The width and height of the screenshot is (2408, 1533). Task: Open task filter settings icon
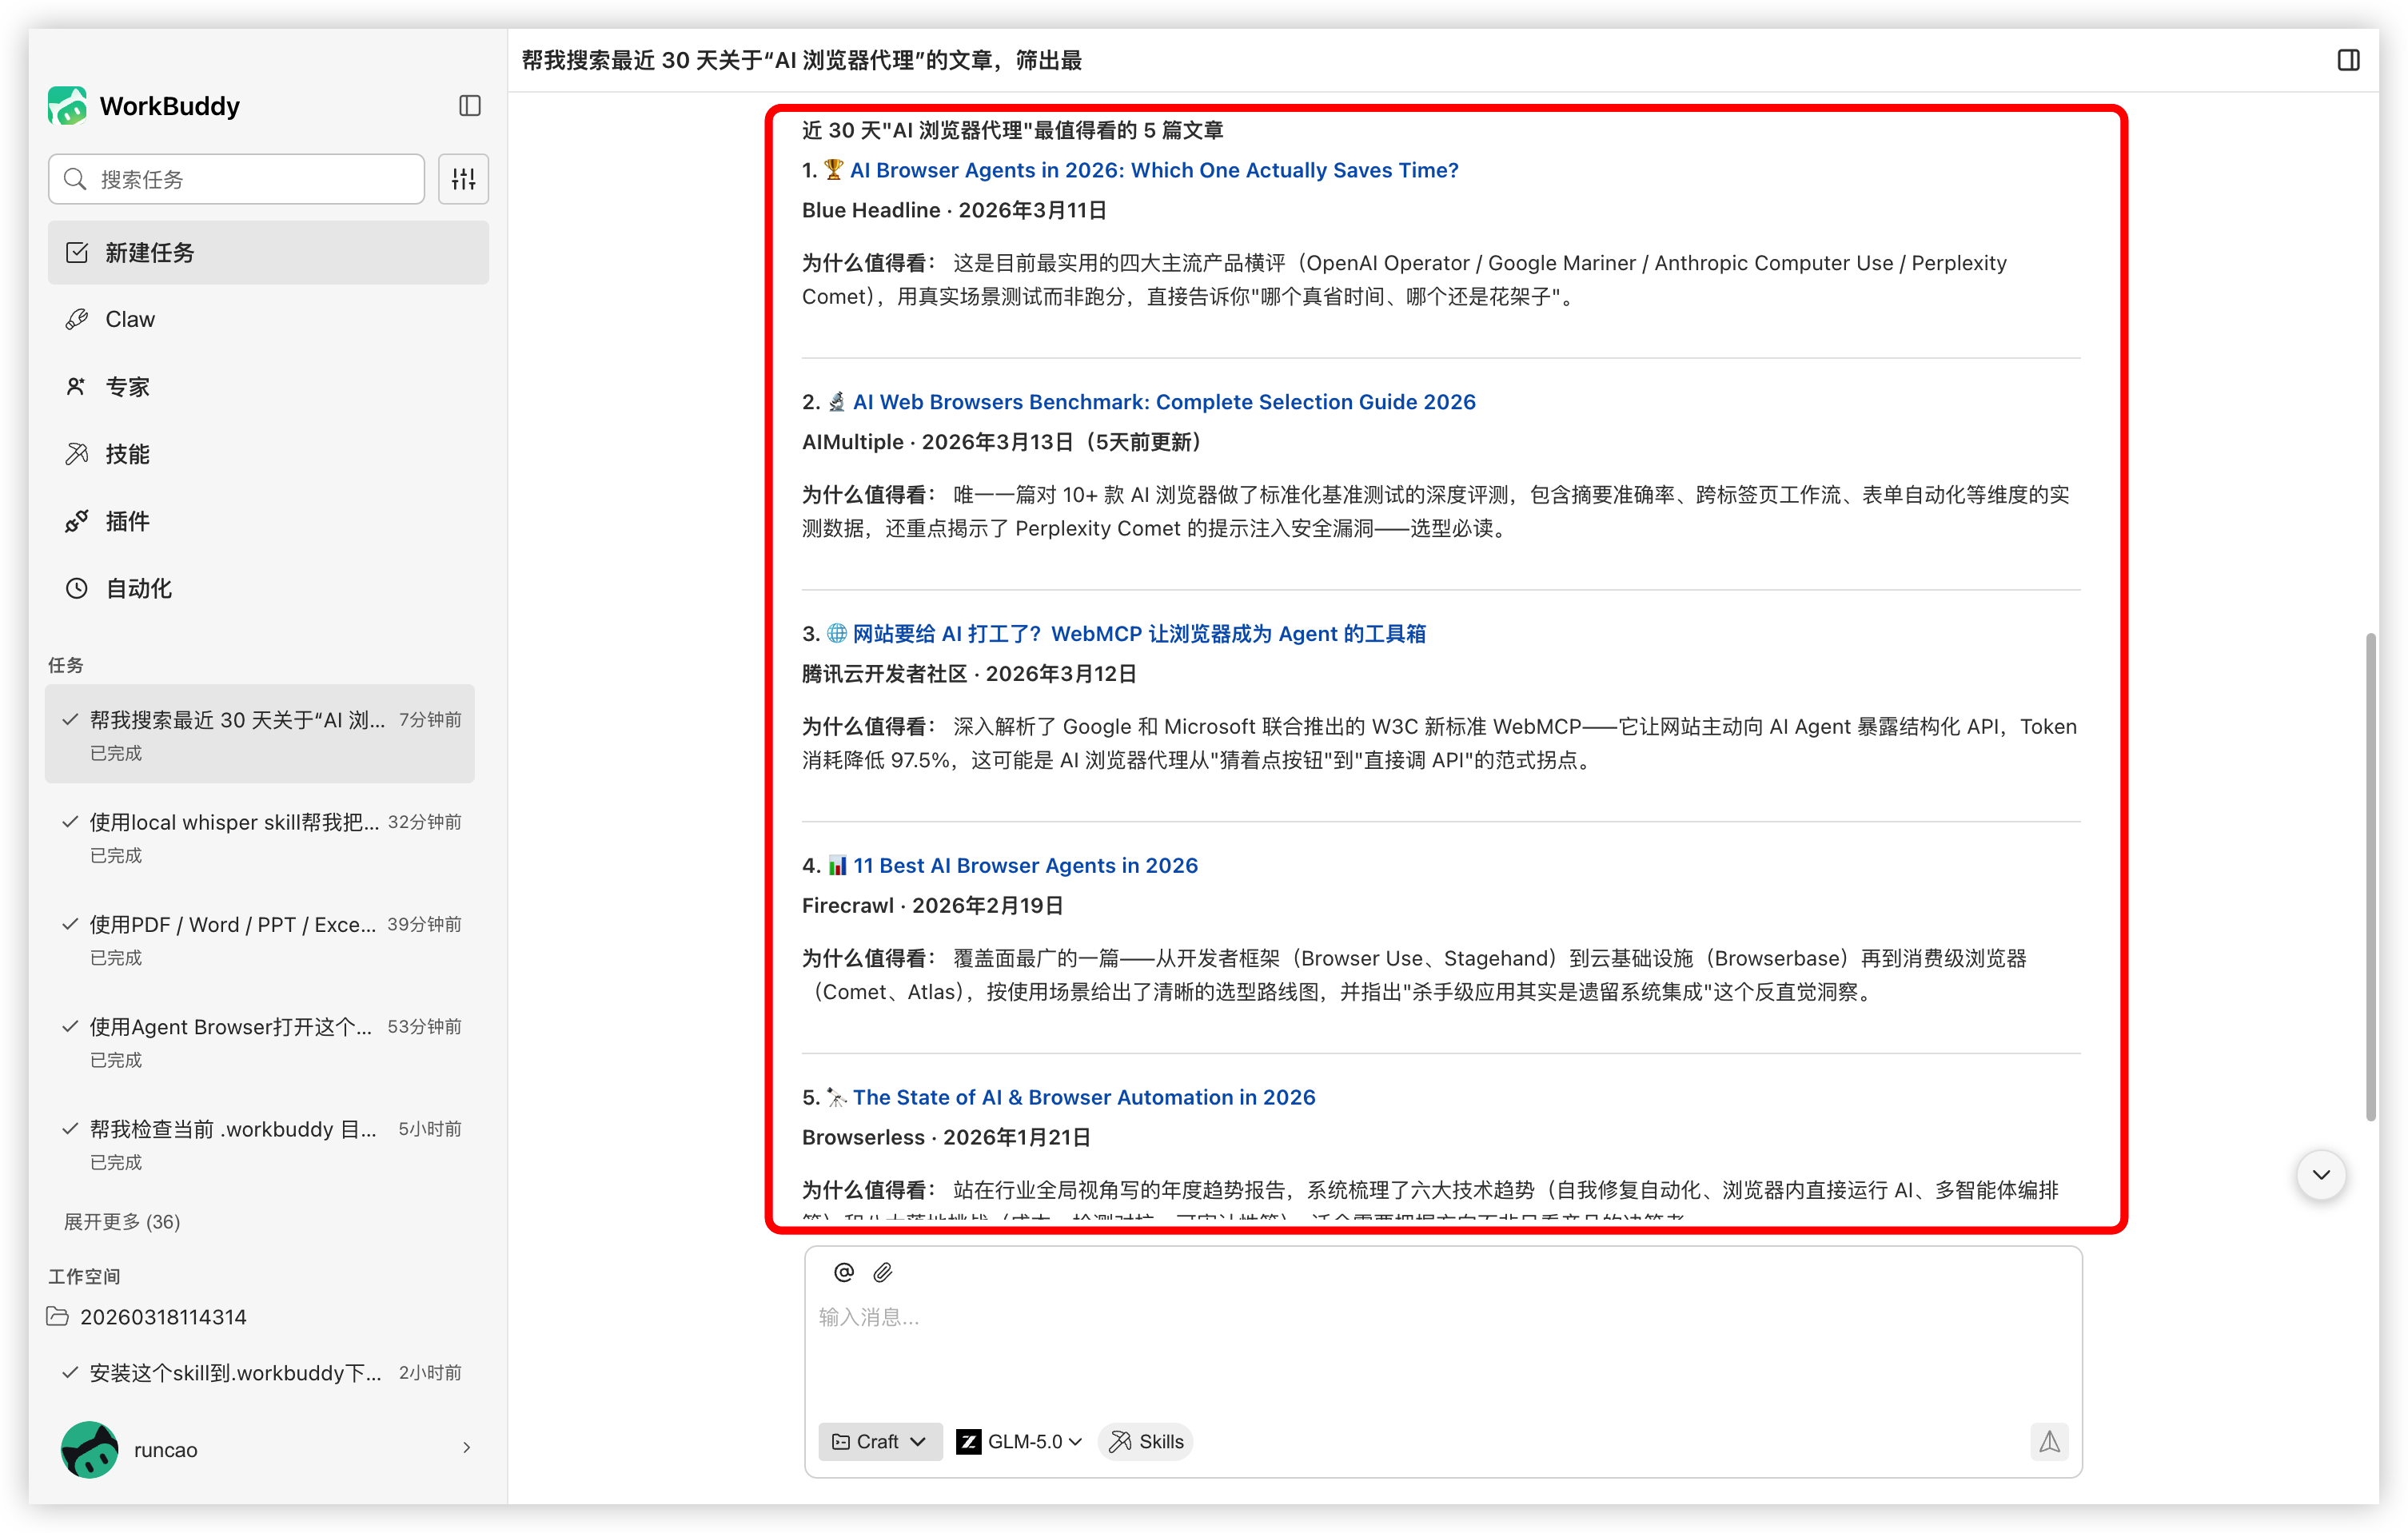tap(463, 179)
